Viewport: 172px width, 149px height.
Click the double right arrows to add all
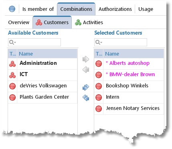86,87
